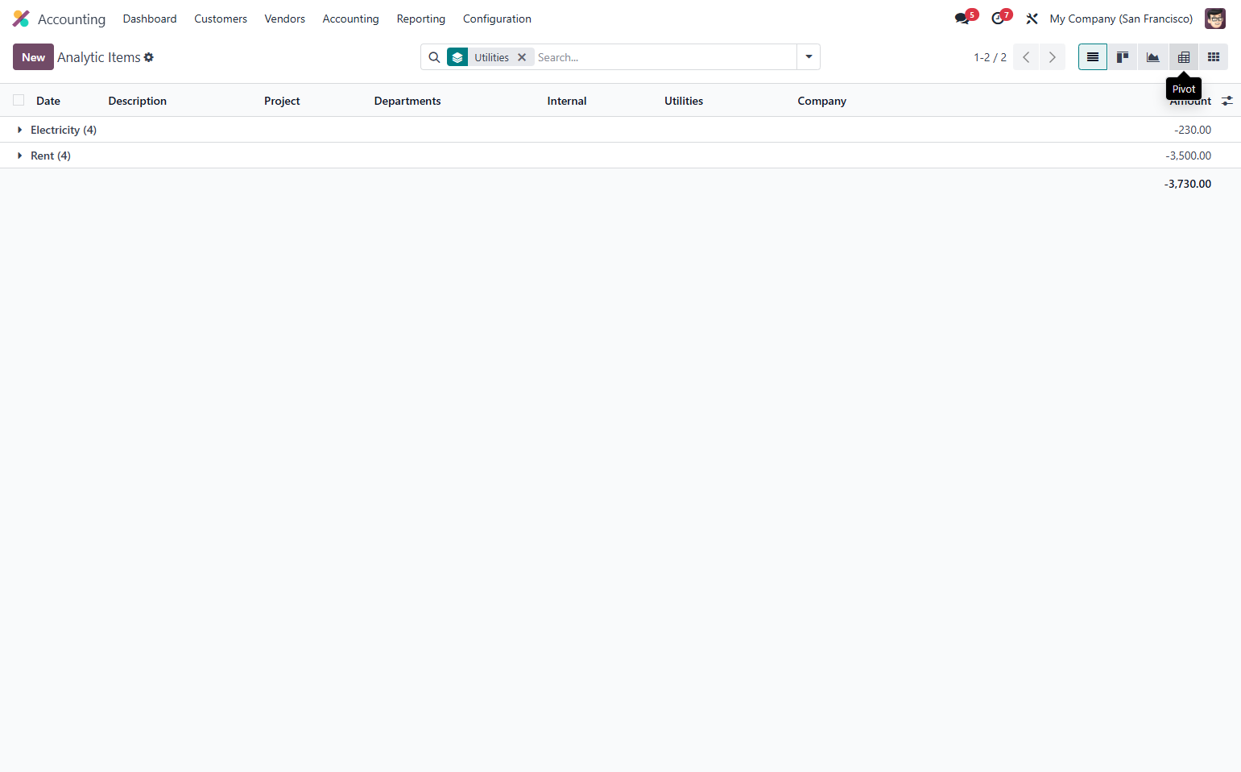This screenshot has height=772, width=1241.
Task: Sort by the Description column header
Action: tap(138, 101)
